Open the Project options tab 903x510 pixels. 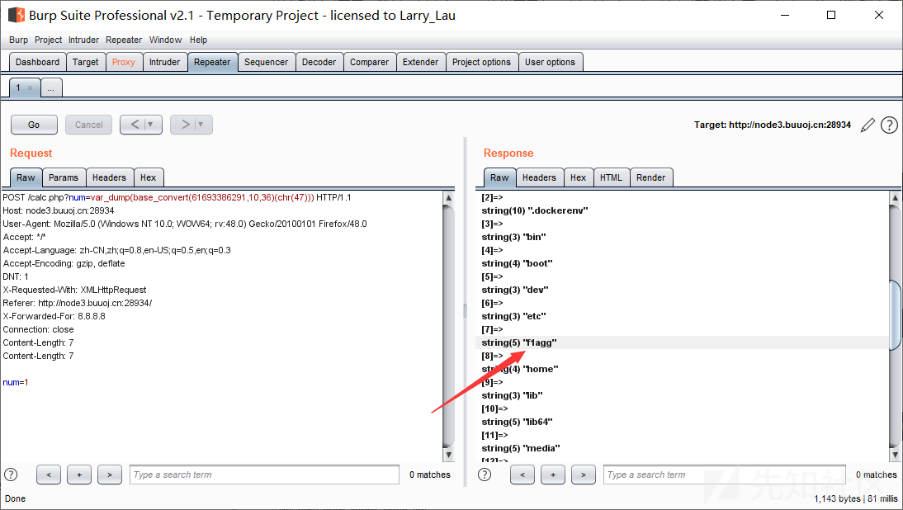[481, 62]
